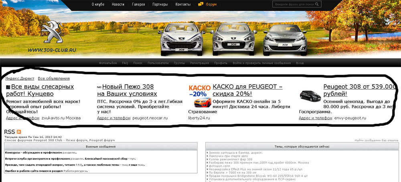The width and height of the screenshot is (401, 182).
Task: Select 'Партнеры' in the top menu
Action: (x=160, y=4)
